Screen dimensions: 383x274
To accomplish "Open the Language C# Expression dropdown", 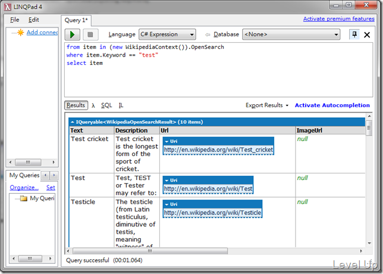I will click(x=167, y=35).
